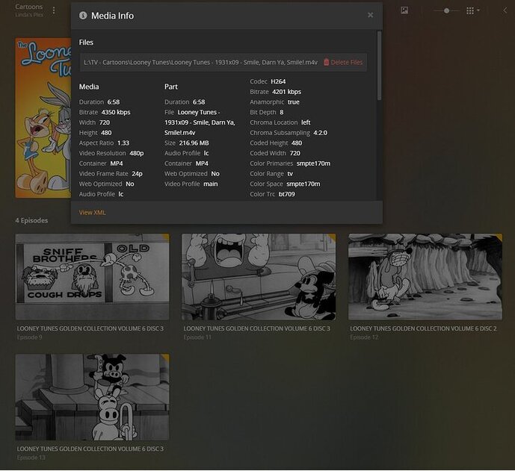This screenshot has width=515, height=471.
Task: Click Delete Files button
Action: pyautogui.click(x=343, y=62)
